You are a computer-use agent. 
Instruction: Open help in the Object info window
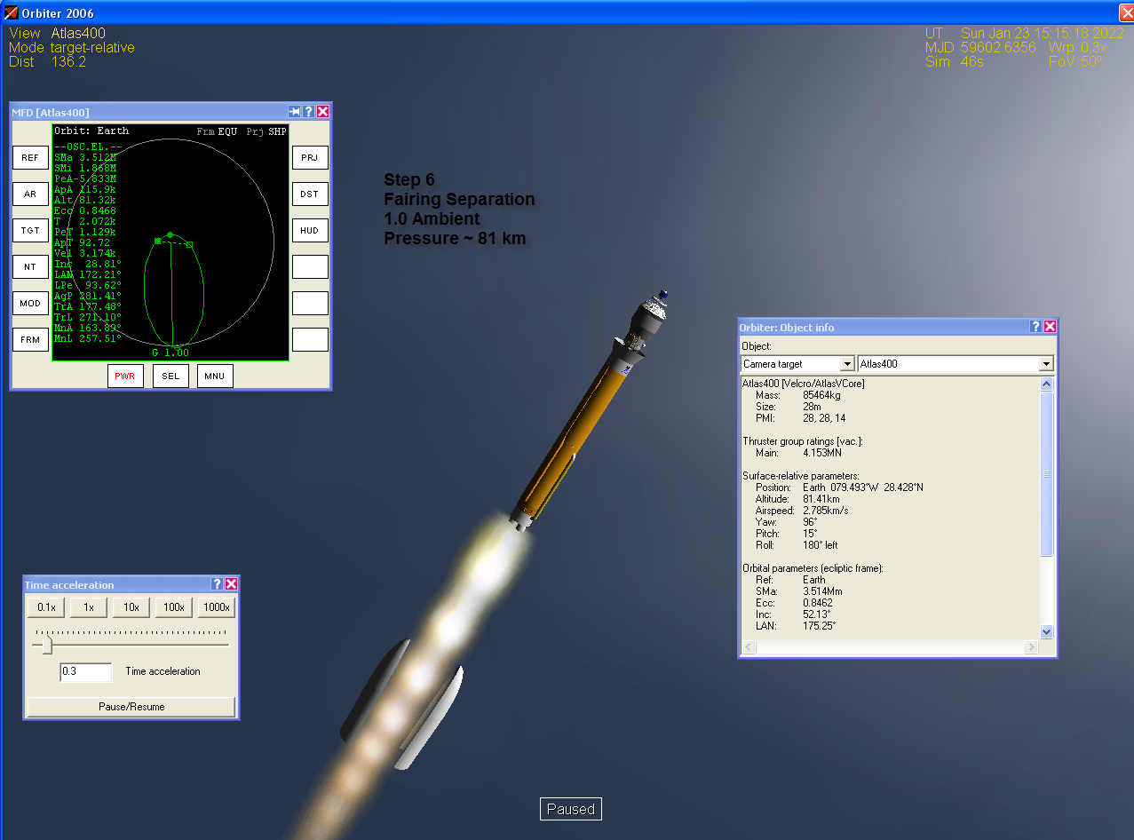(1035, 327)
